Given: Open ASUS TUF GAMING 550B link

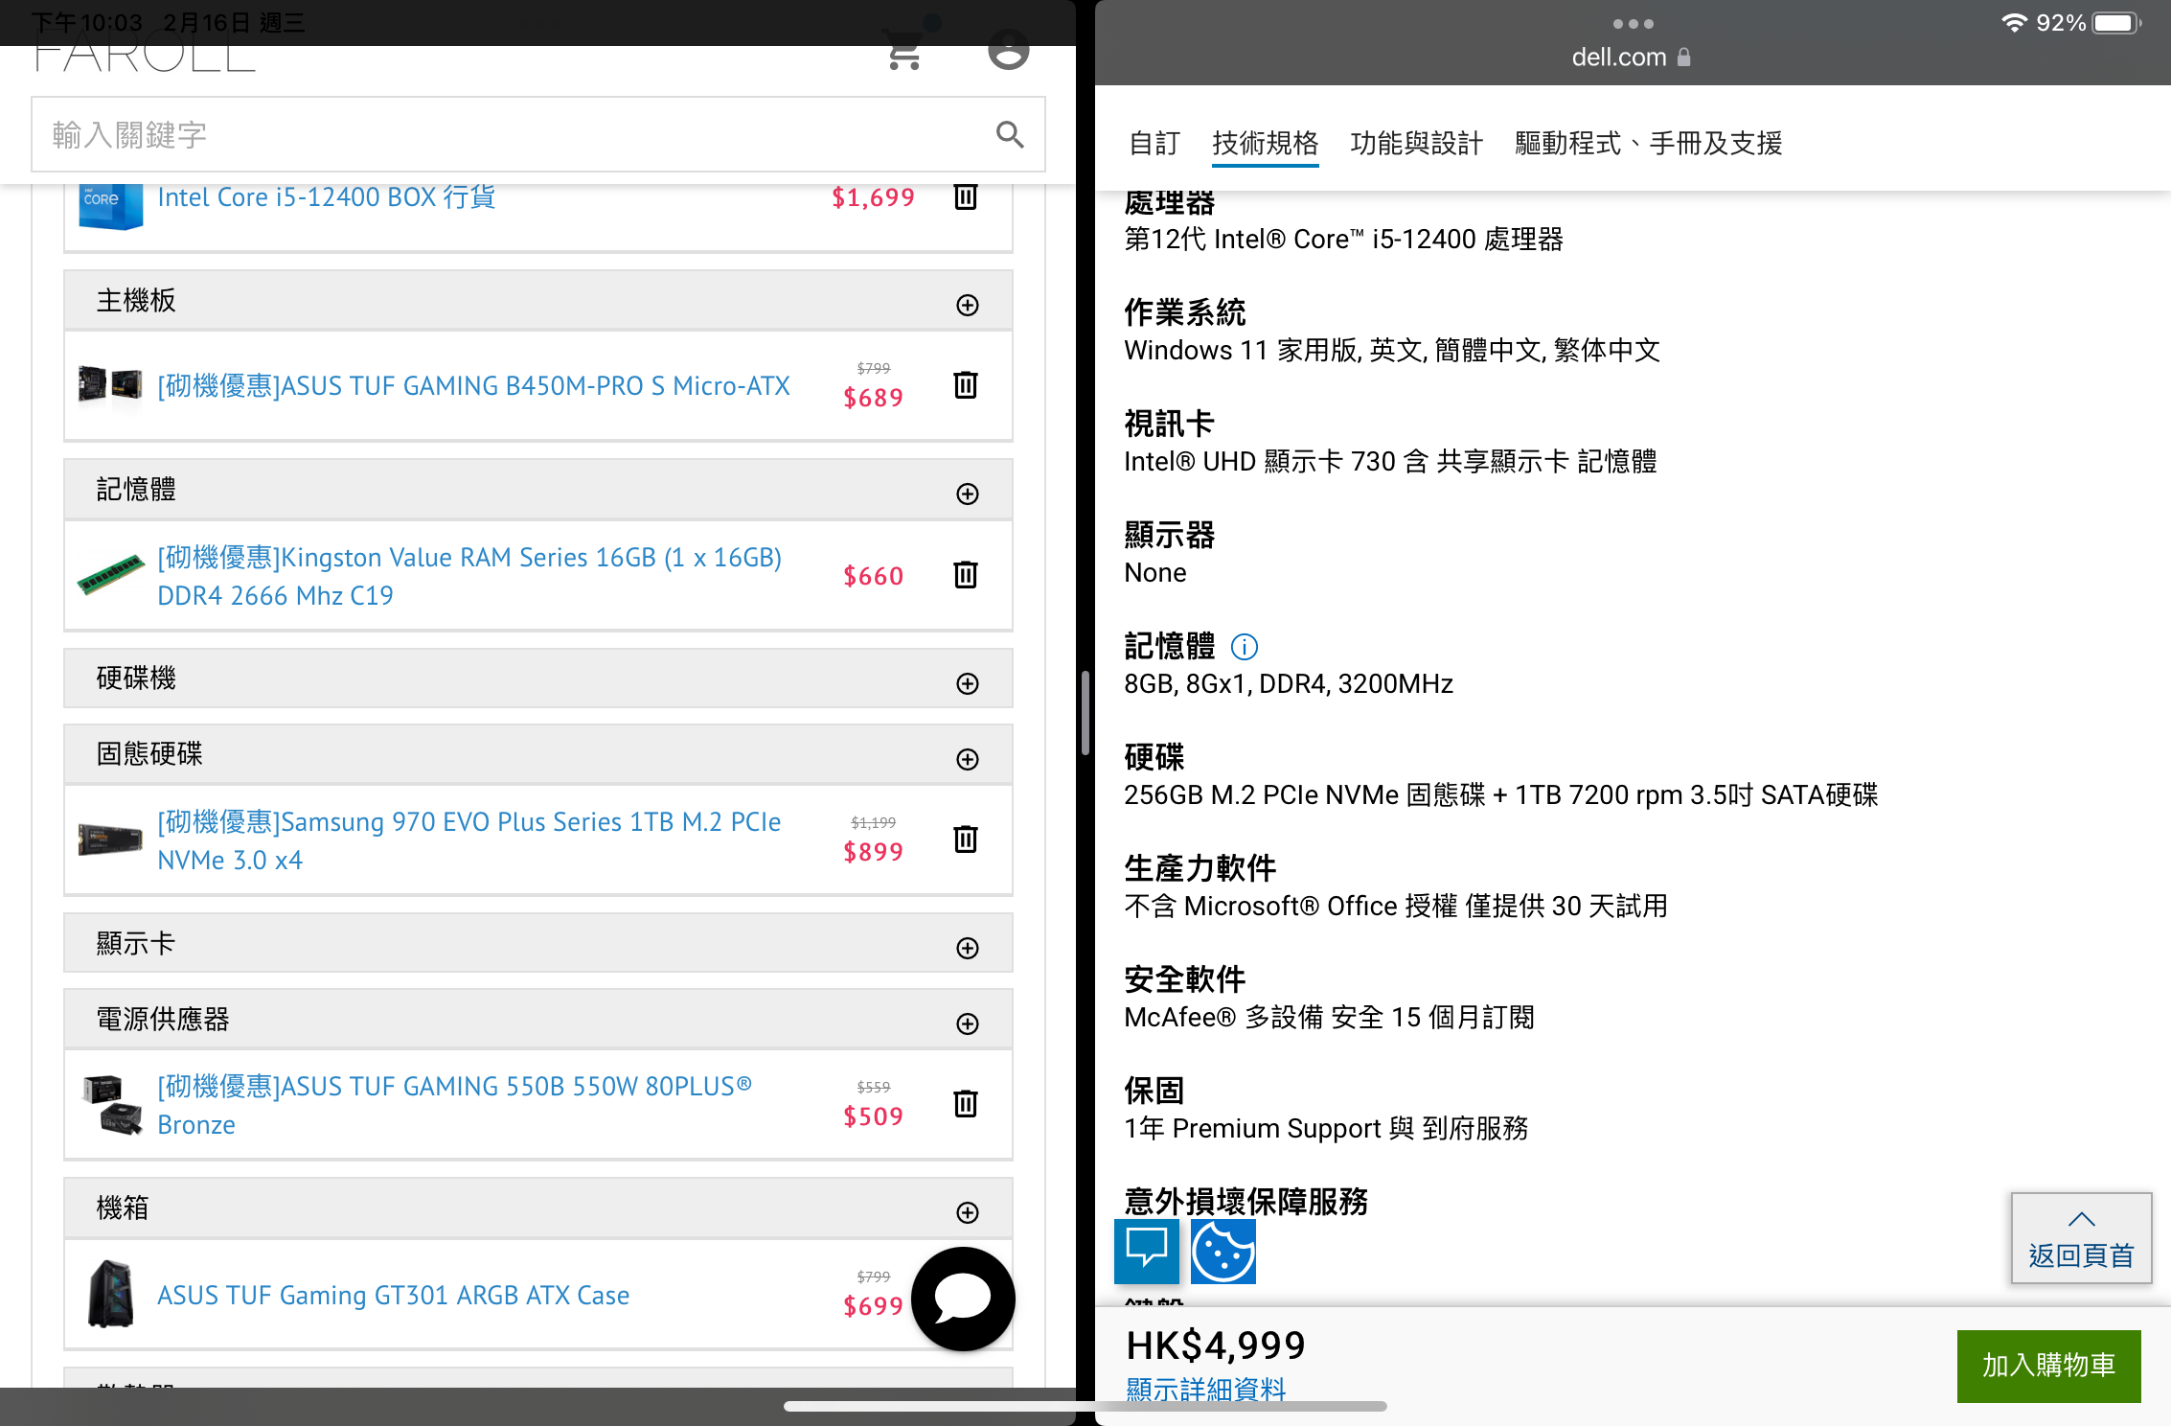Looking at the screenshot, I should pyautogui.click(x=454, y=1105).
